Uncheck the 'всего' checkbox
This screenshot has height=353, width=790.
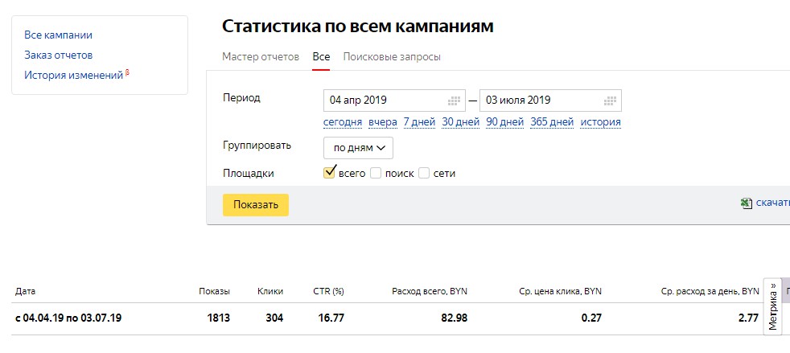click(328, 173)
